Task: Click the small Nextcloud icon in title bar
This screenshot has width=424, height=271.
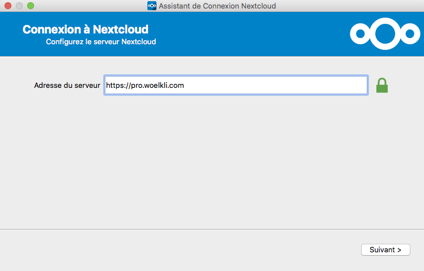Action: (152, 6)
